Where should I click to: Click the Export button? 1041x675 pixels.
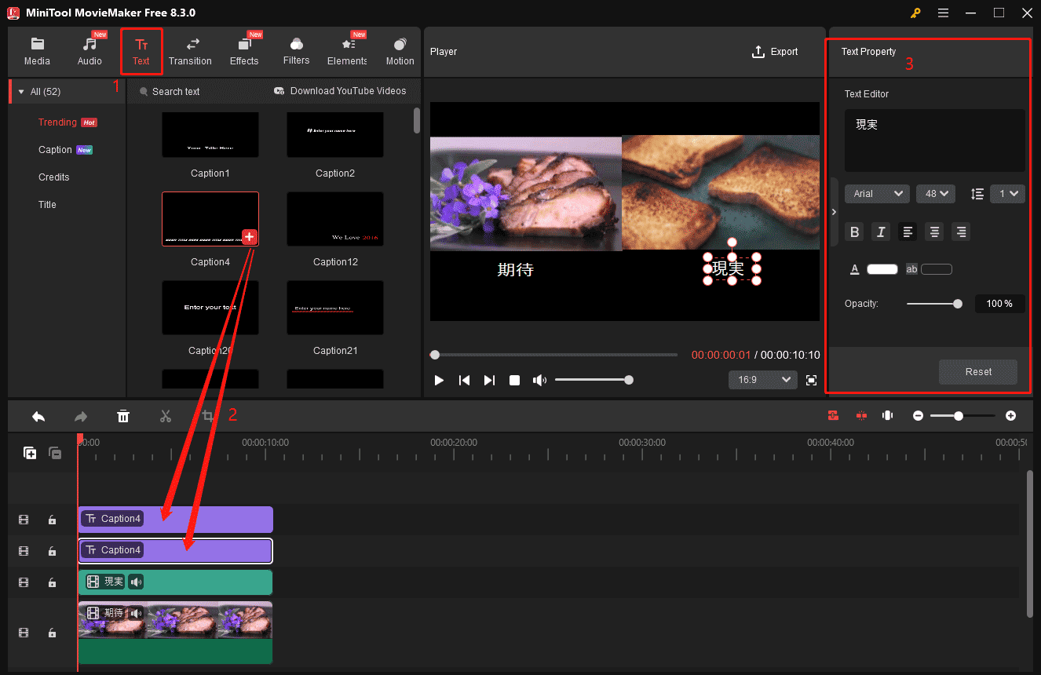[x=775, y=52]
